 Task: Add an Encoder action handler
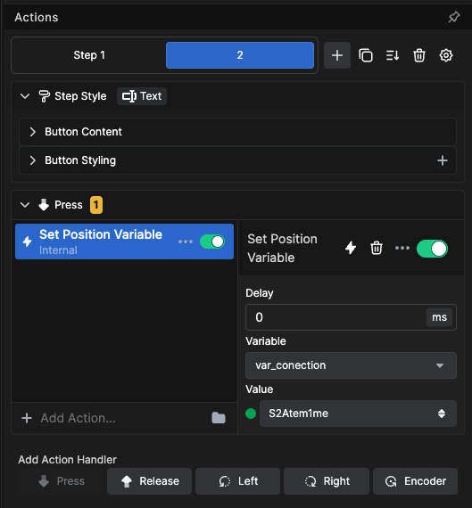[415, 481]
